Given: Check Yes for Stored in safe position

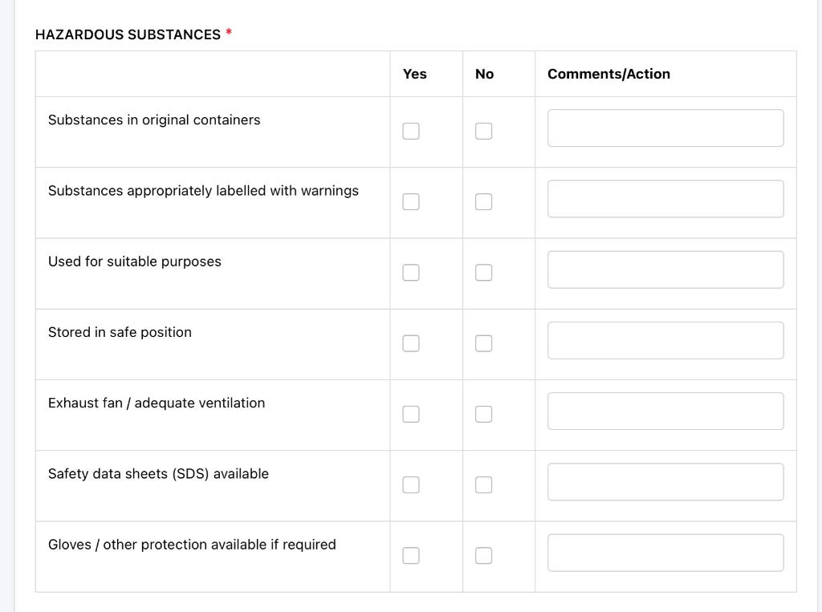Looking at the screenshot, I should 411,343.
